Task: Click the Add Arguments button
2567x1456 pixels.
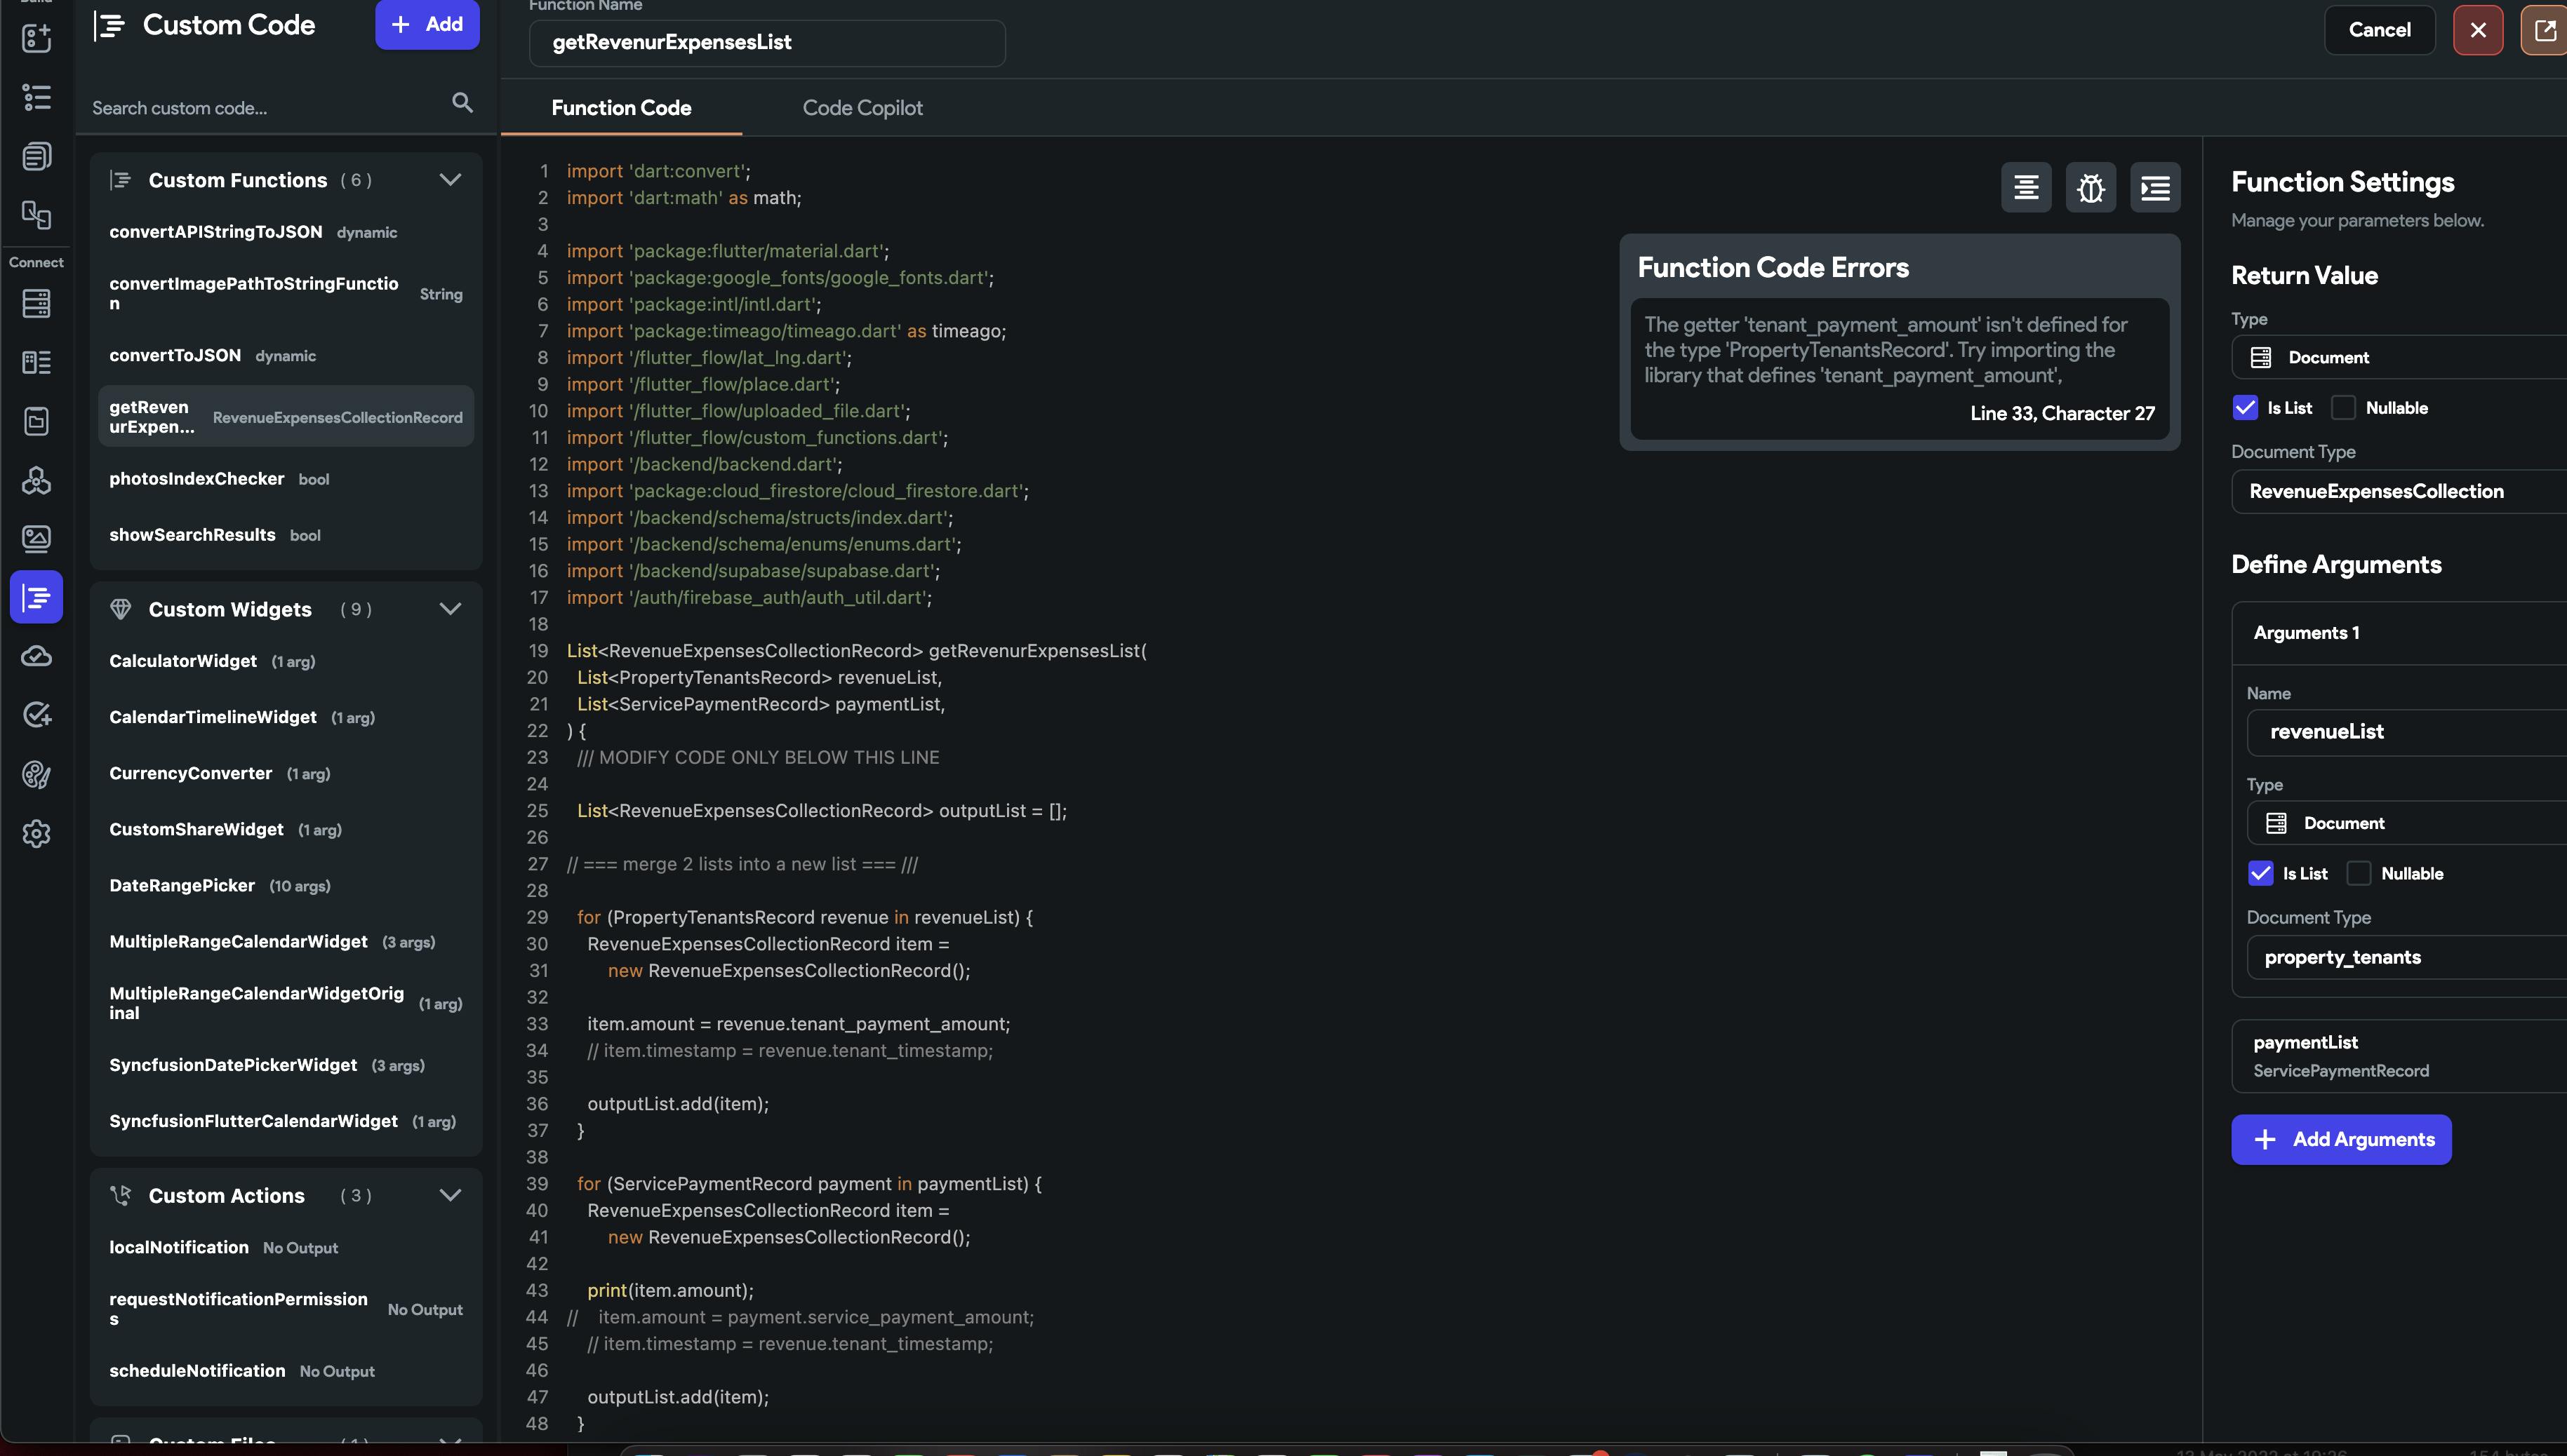Action: (2340, 1139)
